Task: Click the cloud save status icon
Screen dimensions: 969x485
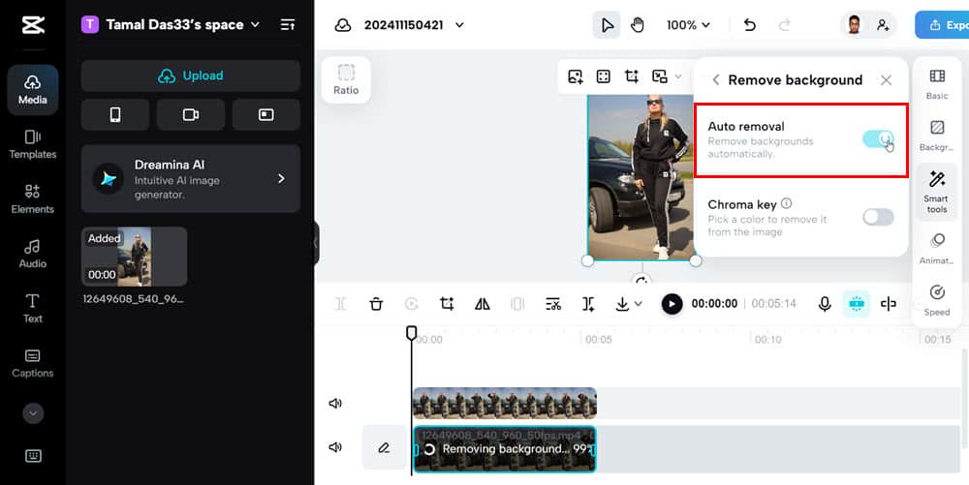Action: tap(342, 25)
